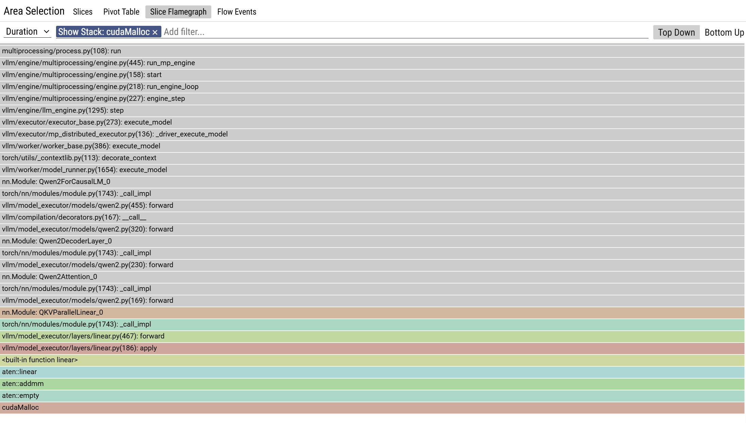Open the Pivot Table tab
Viewport: 746px width, 423px height.
pyautogui.click(x=121, y=12)
